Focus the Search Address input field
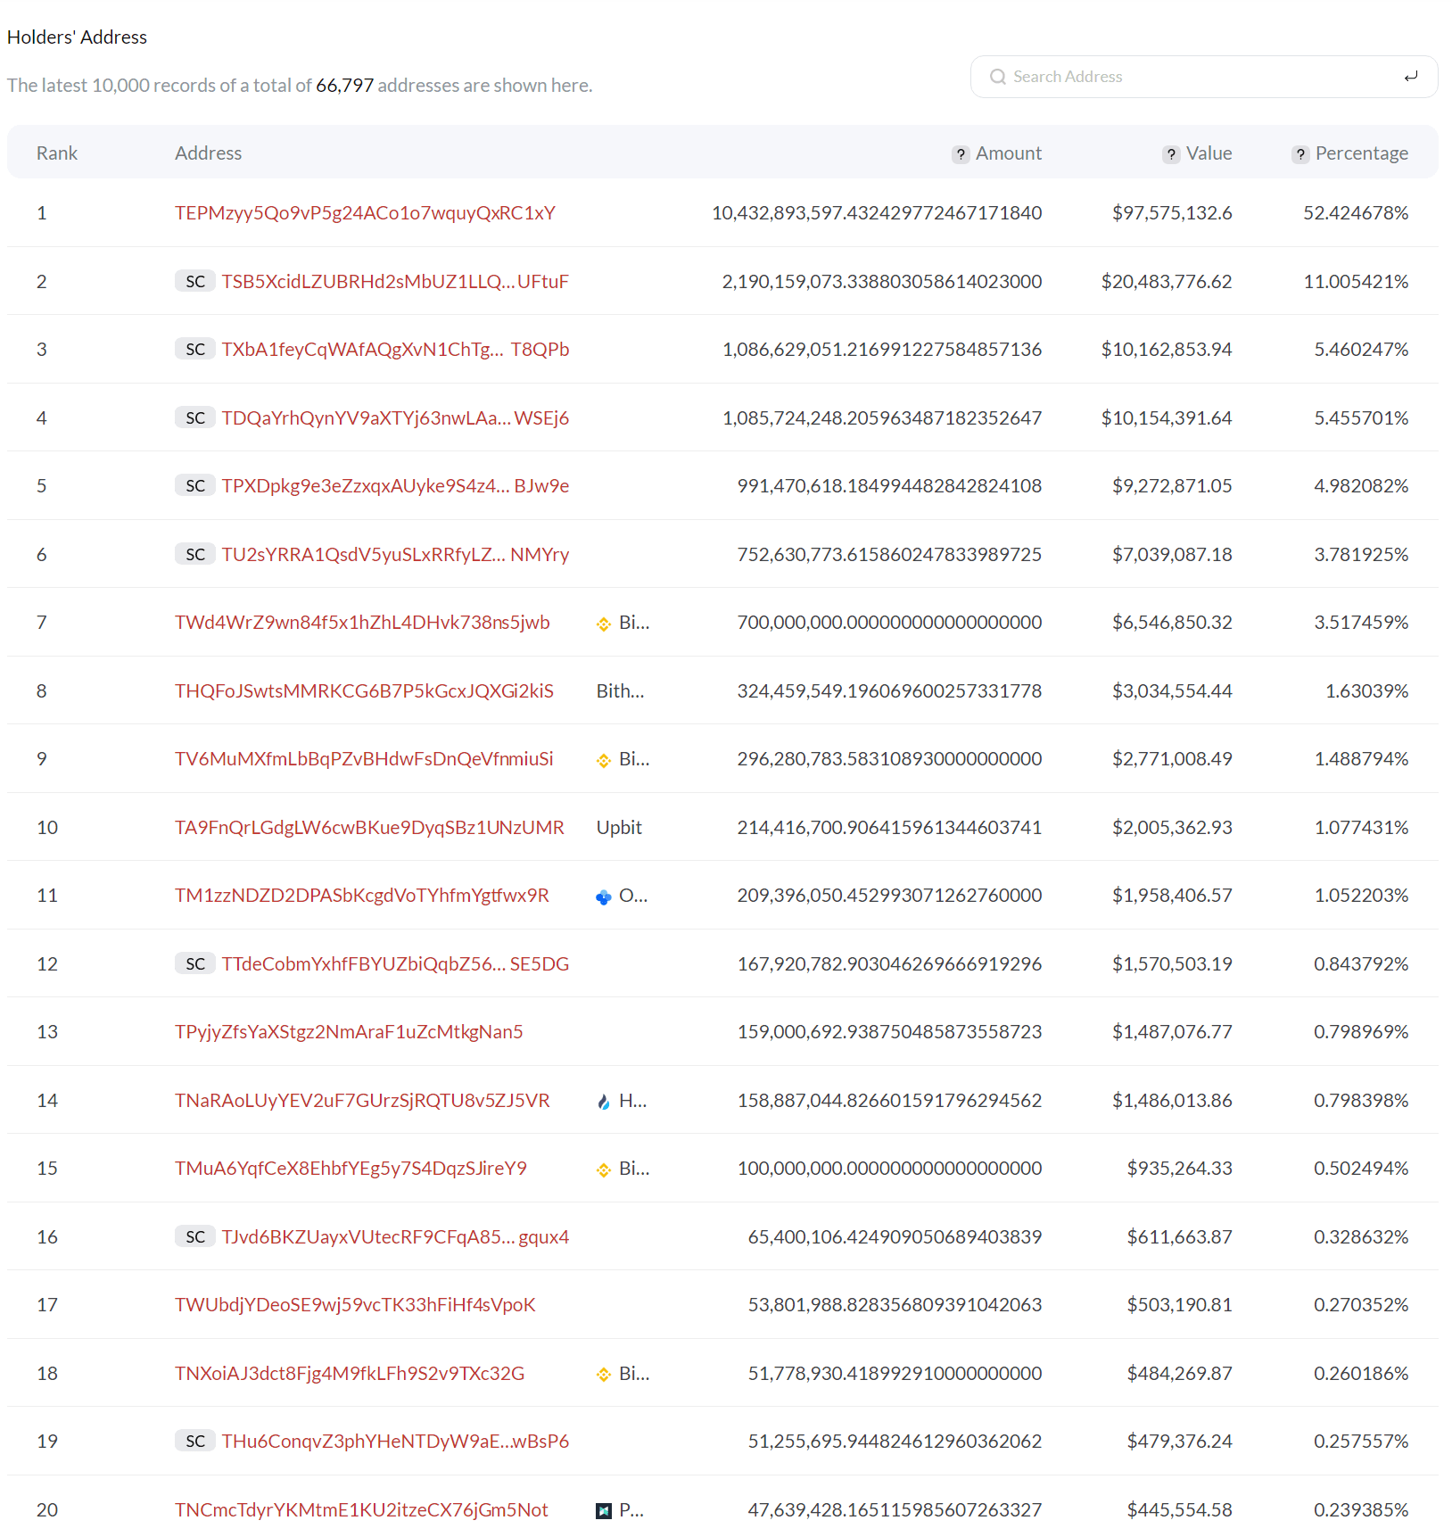 click(x=1204, y=77)
